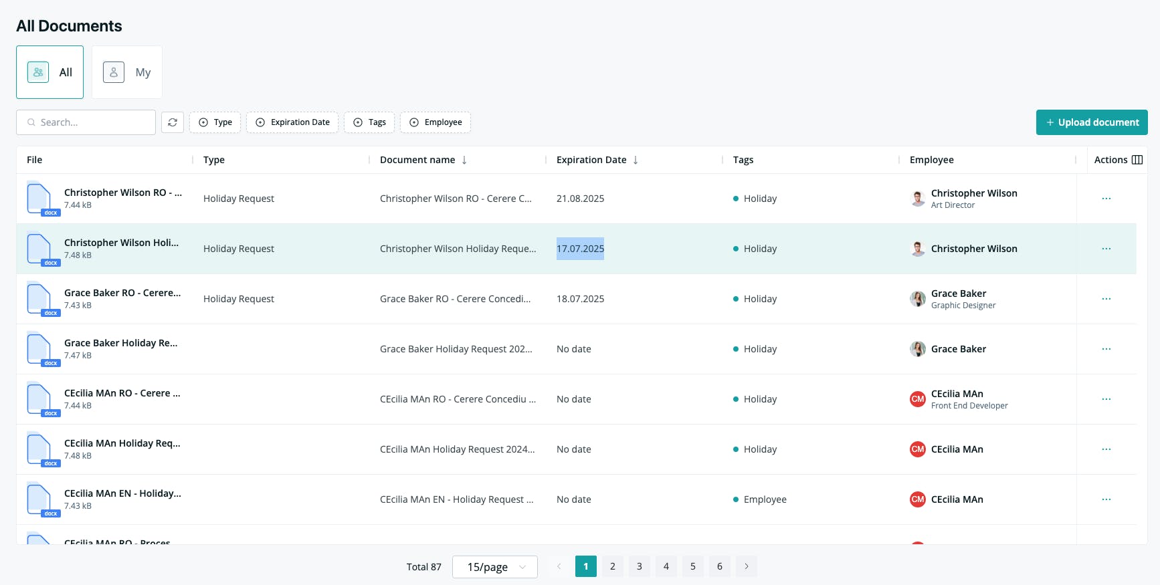Screen dimensions: 1160x585
Task: Open the Tags filter
Action: pyautogui.click(x=369, y=122)
